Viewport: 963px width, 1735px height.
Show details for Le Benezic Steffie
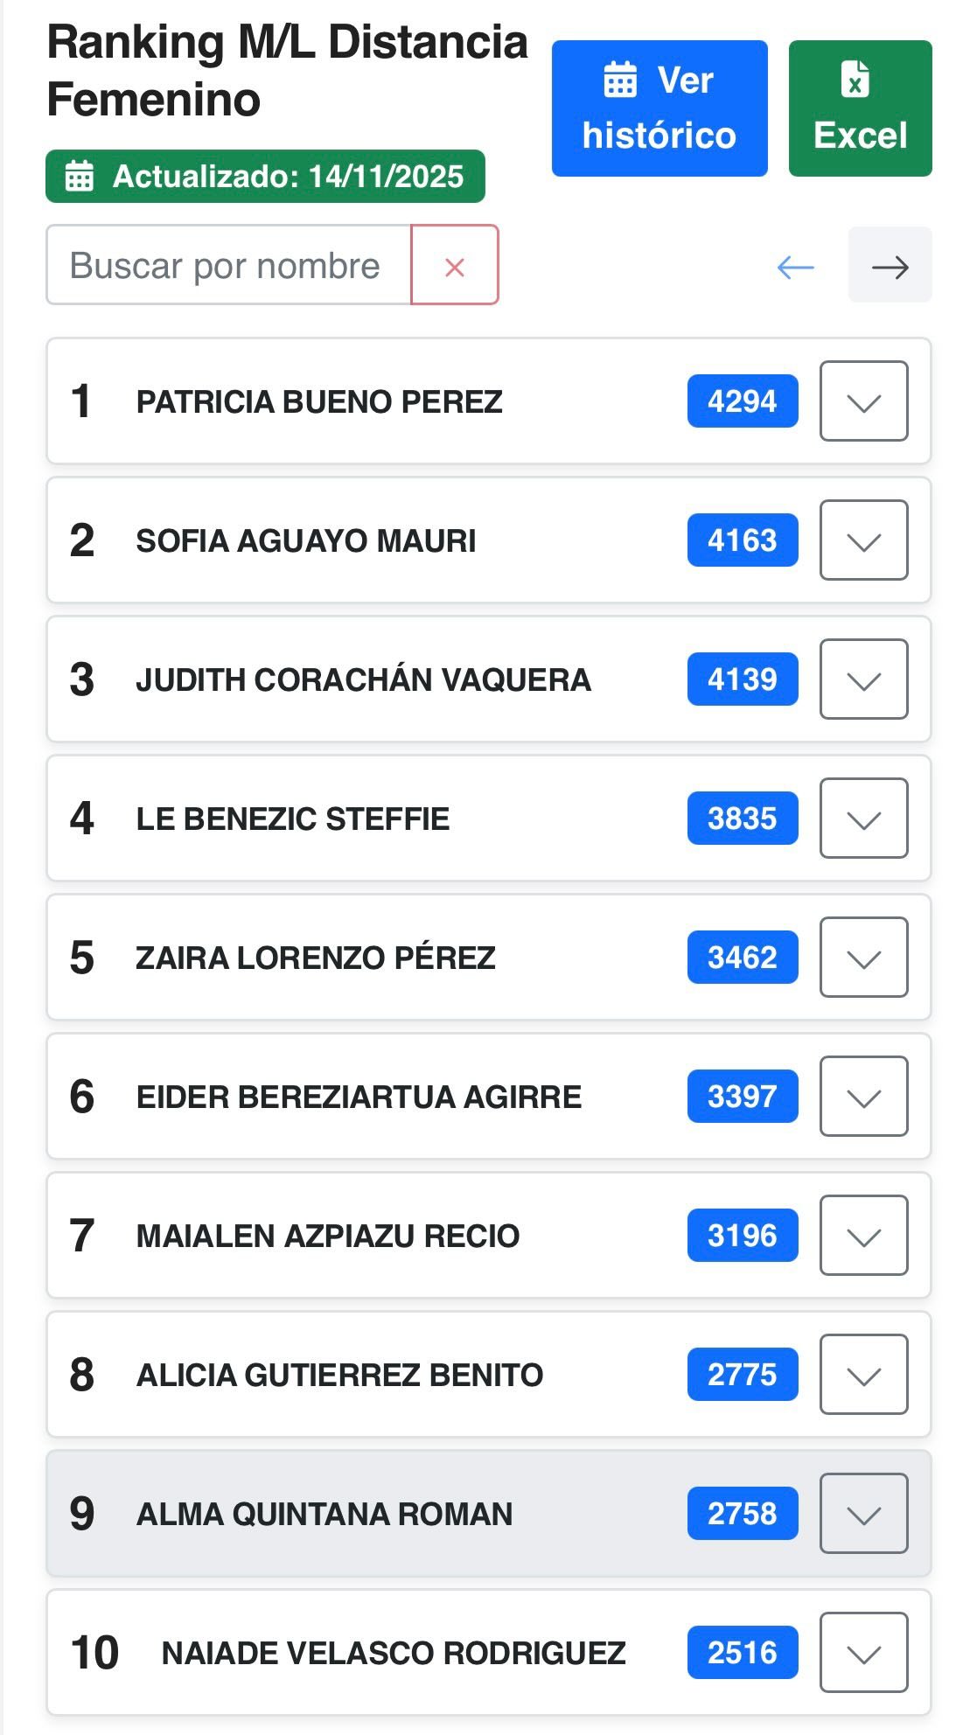[x=863, y=819]
